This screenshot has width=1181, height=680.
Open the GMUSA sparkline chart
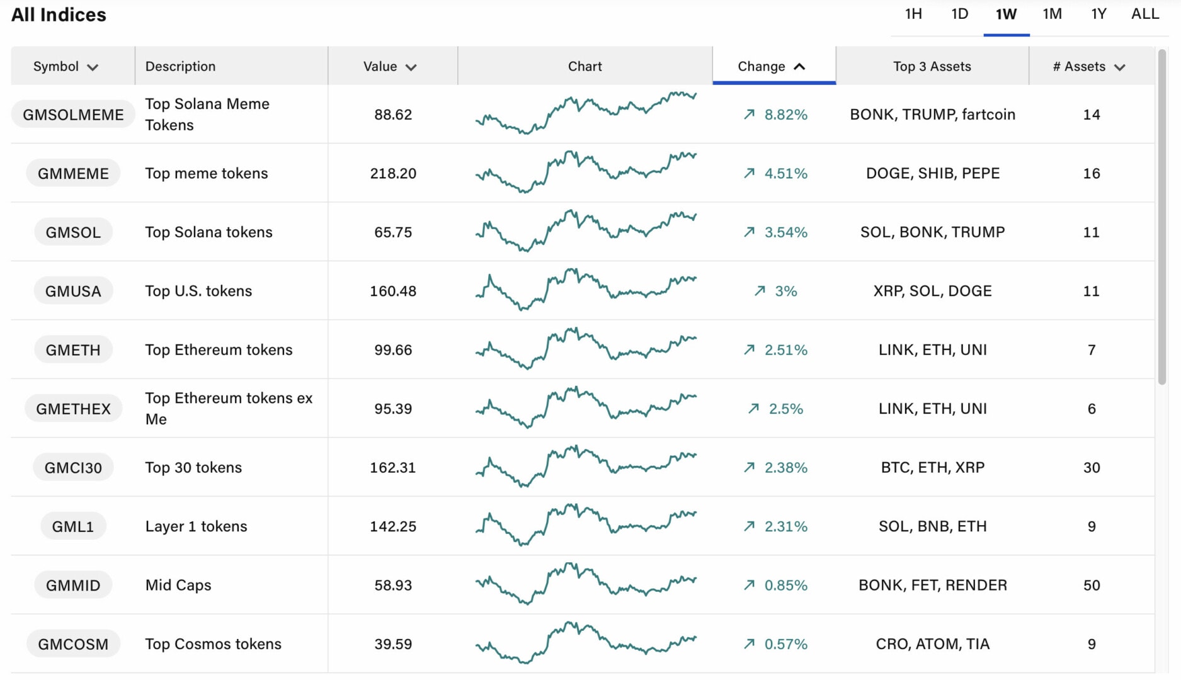pos(586,290)
